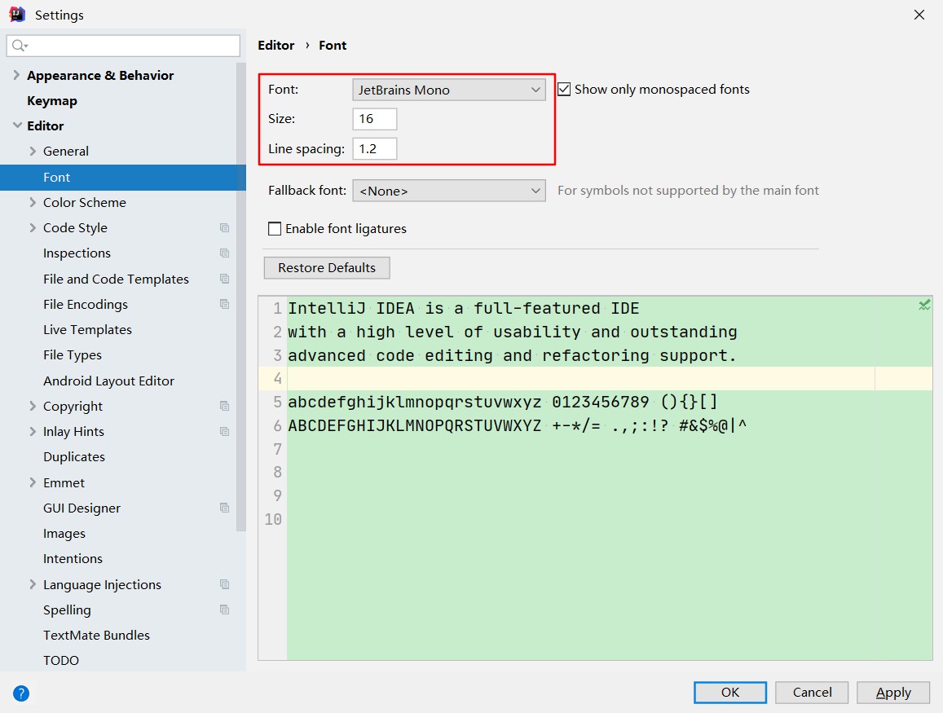
Task: Click project-level icon next to Code Style
Action: (x=225, y=228)
